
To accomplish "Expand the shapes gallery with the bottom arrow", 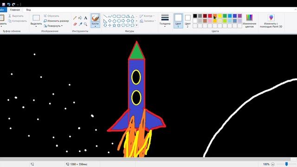I will (x=137, y=25).
